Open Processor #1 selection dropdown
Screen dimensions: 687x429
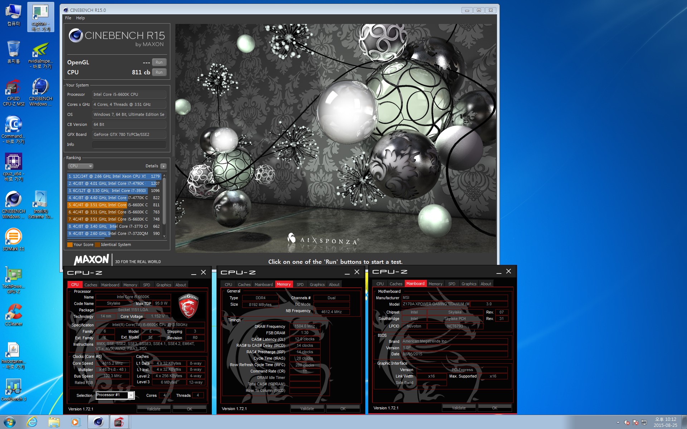(115, 395)
